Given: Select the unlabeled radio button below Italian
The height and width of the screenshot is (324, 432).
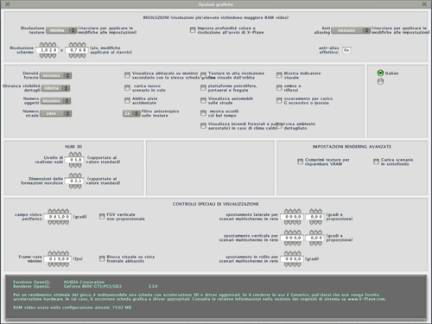Looking at the screenshot, I should (380, 81).
